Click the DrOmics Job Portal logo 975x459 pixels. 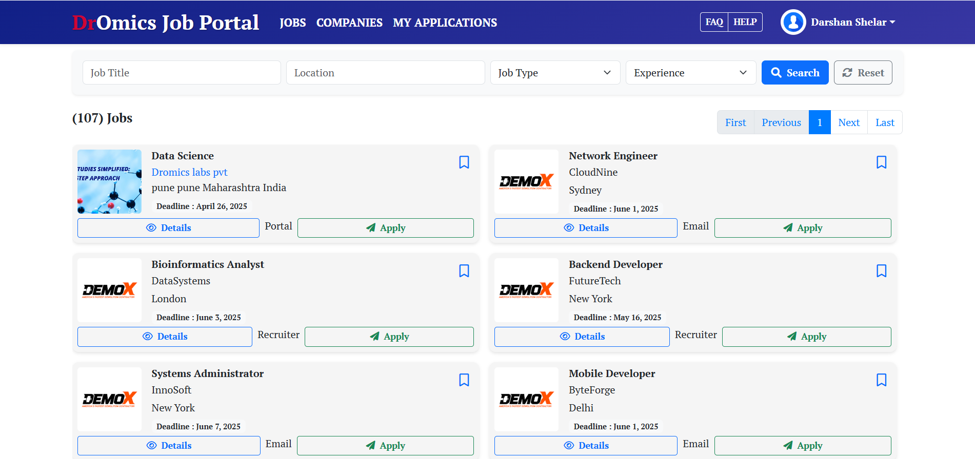tap(166, 23)
